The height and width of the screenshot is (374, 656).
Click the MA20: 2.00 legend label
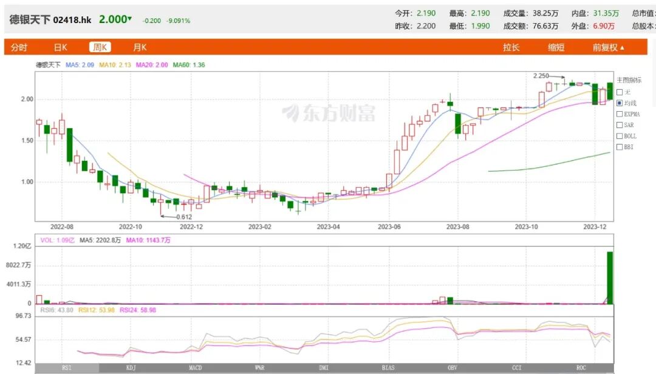pos(152,65)
